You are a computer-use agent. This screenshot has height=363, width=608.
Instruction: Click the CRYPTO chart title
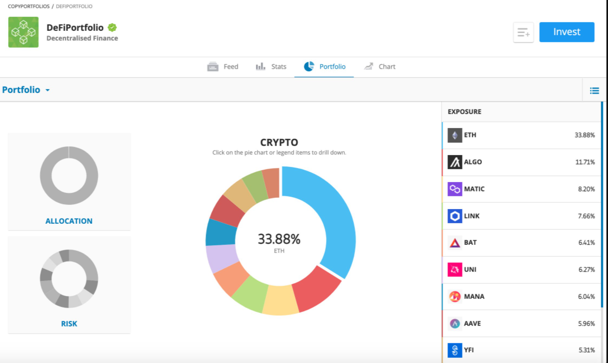click(x=279, y=142)
